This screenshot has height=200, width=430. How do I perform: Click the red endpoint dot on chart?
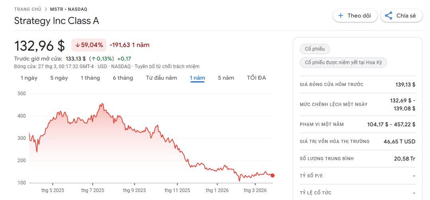273,175
